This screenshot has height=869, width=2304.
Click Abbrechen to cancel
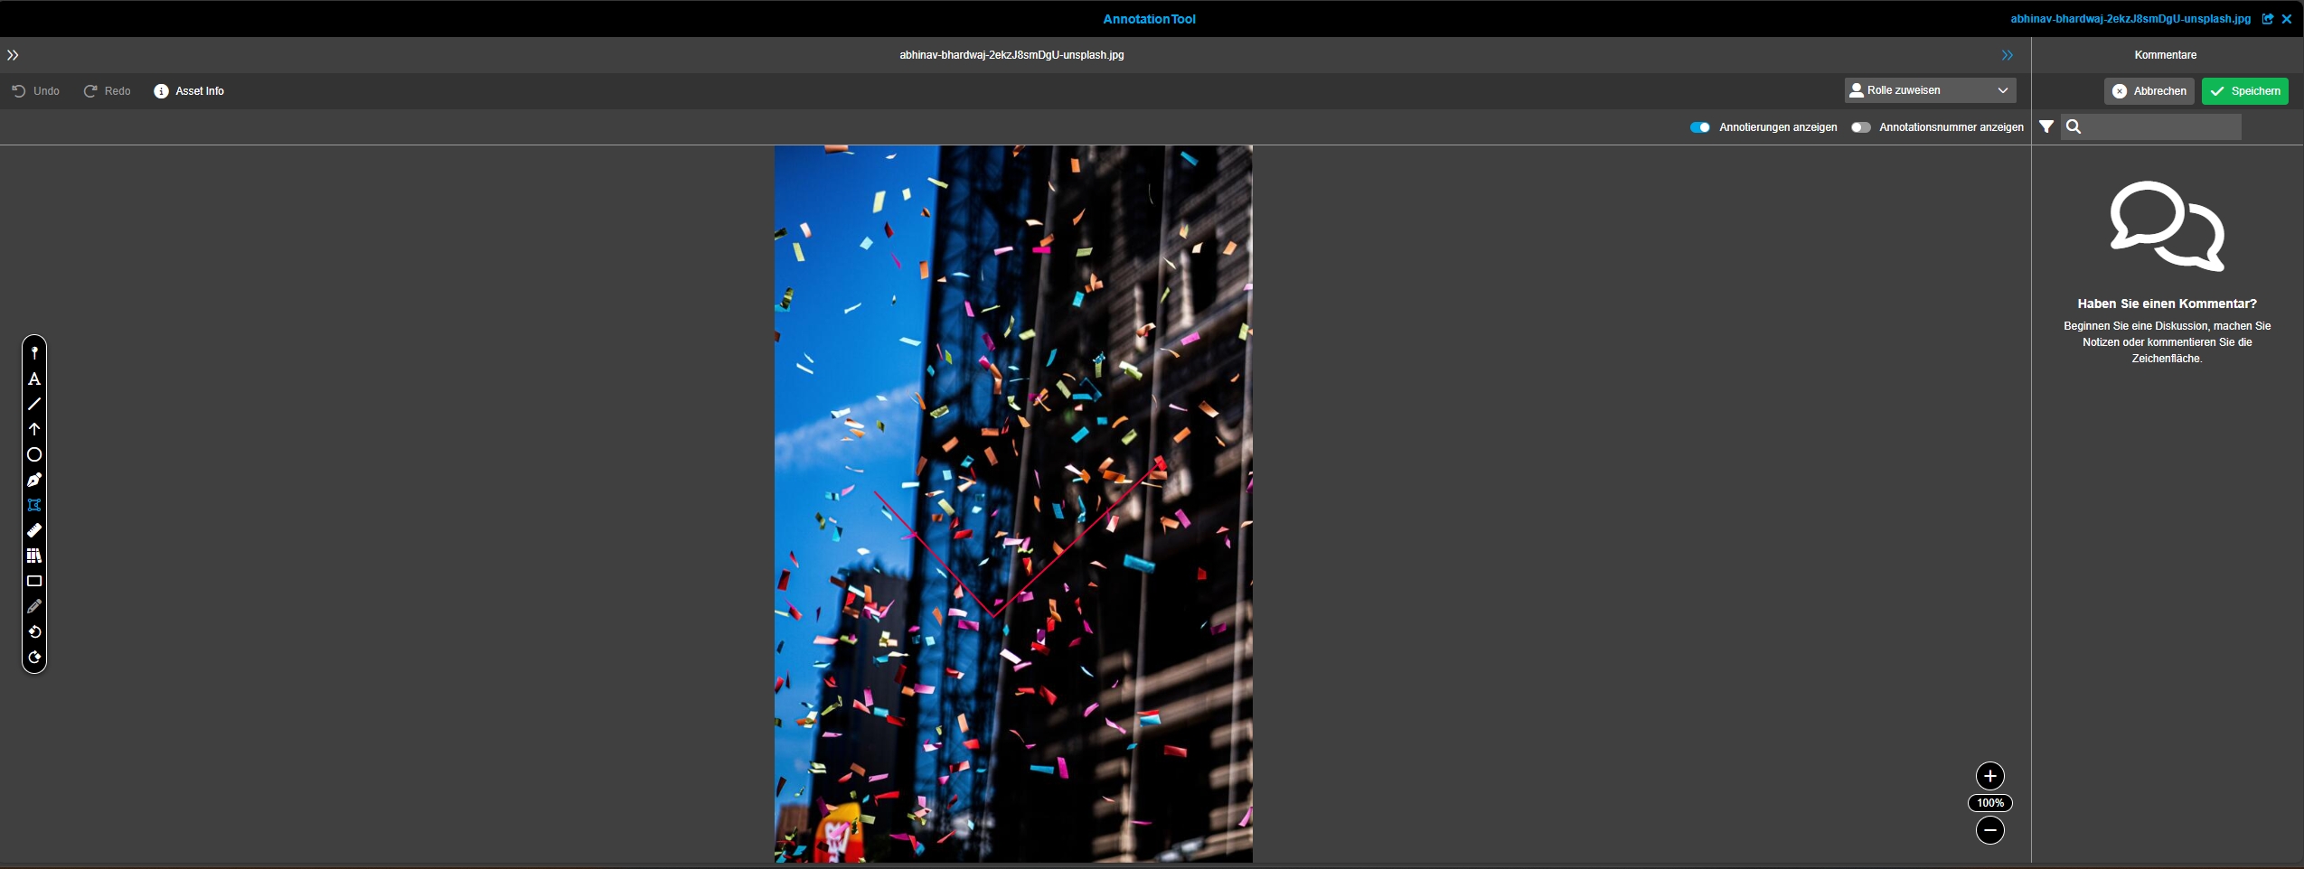pos(2149,91)
